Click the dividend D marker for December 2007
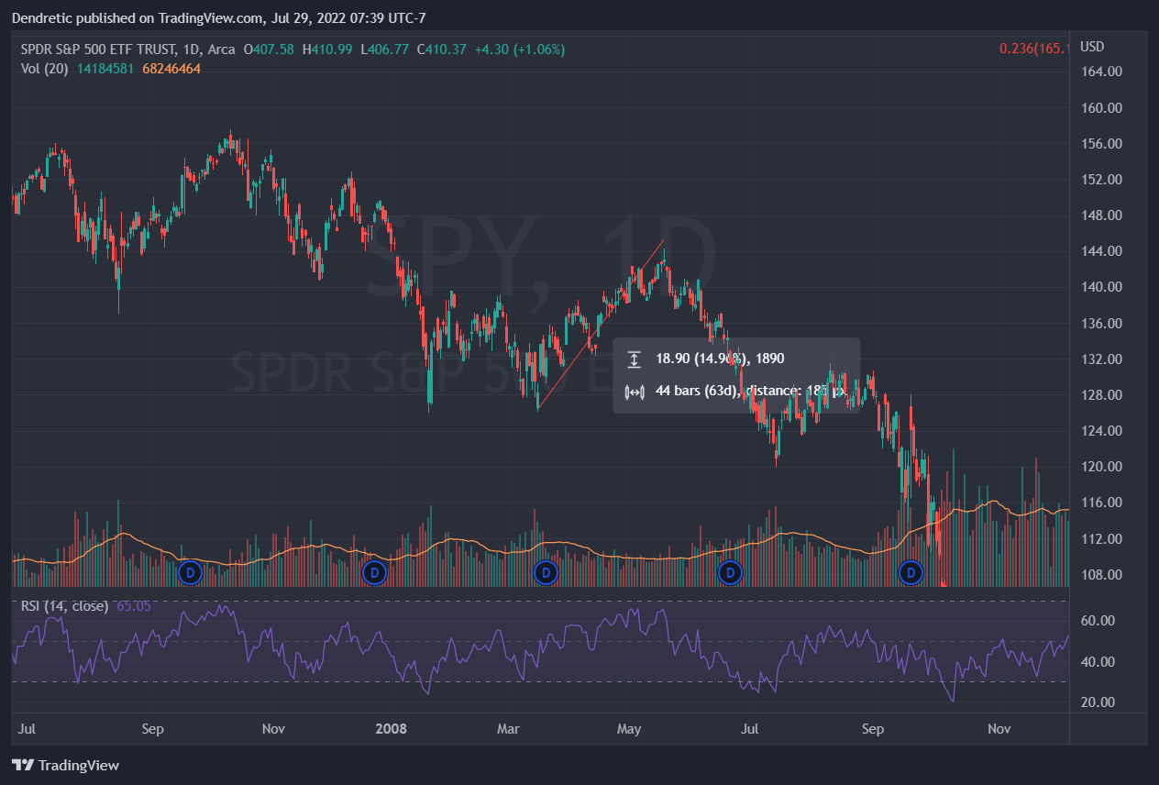 [373, 573]
